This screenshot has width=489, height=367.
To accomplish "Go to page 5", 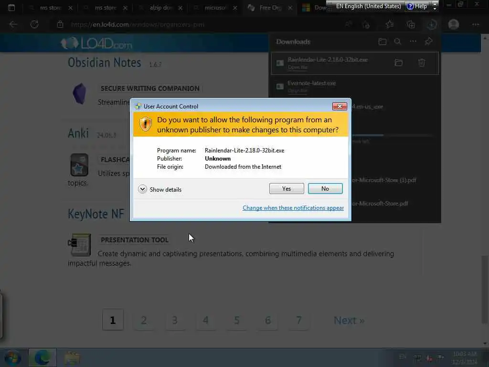I will pyautogui.click(x=237, y=320).
